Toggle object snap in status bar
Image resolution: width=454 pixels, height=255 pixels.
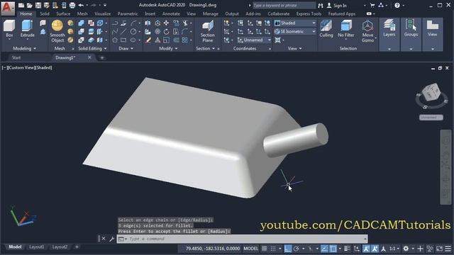[x=333, y=249]
